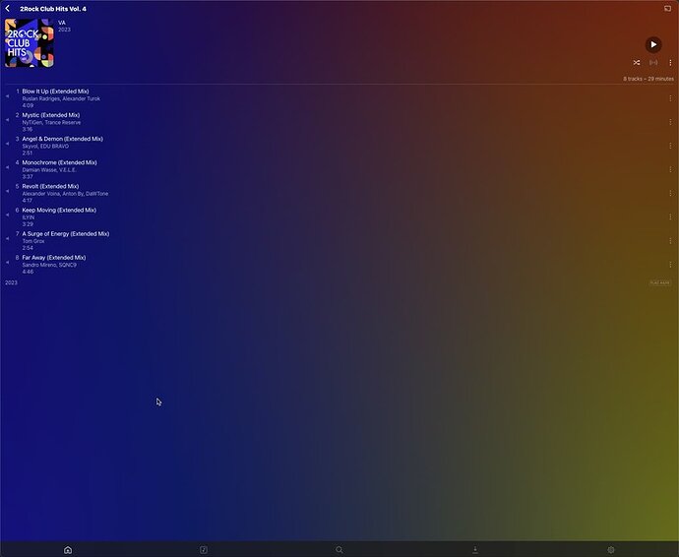Viewport: 679px width, 557px height.
Task: Open more options for Revolt
Action: pos(670,193)
